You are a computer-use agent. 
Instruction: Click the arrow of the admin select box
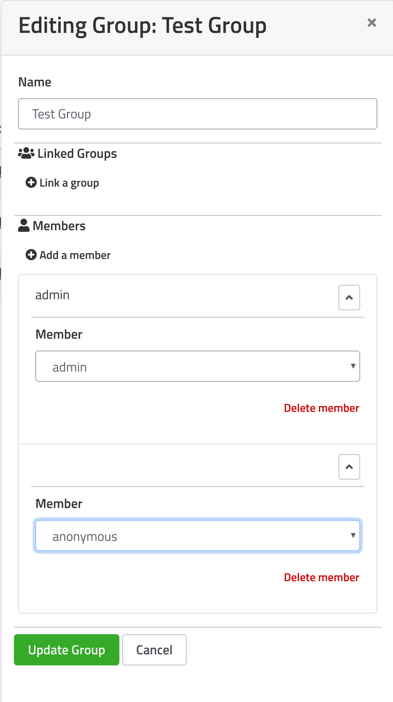[353, 366]
